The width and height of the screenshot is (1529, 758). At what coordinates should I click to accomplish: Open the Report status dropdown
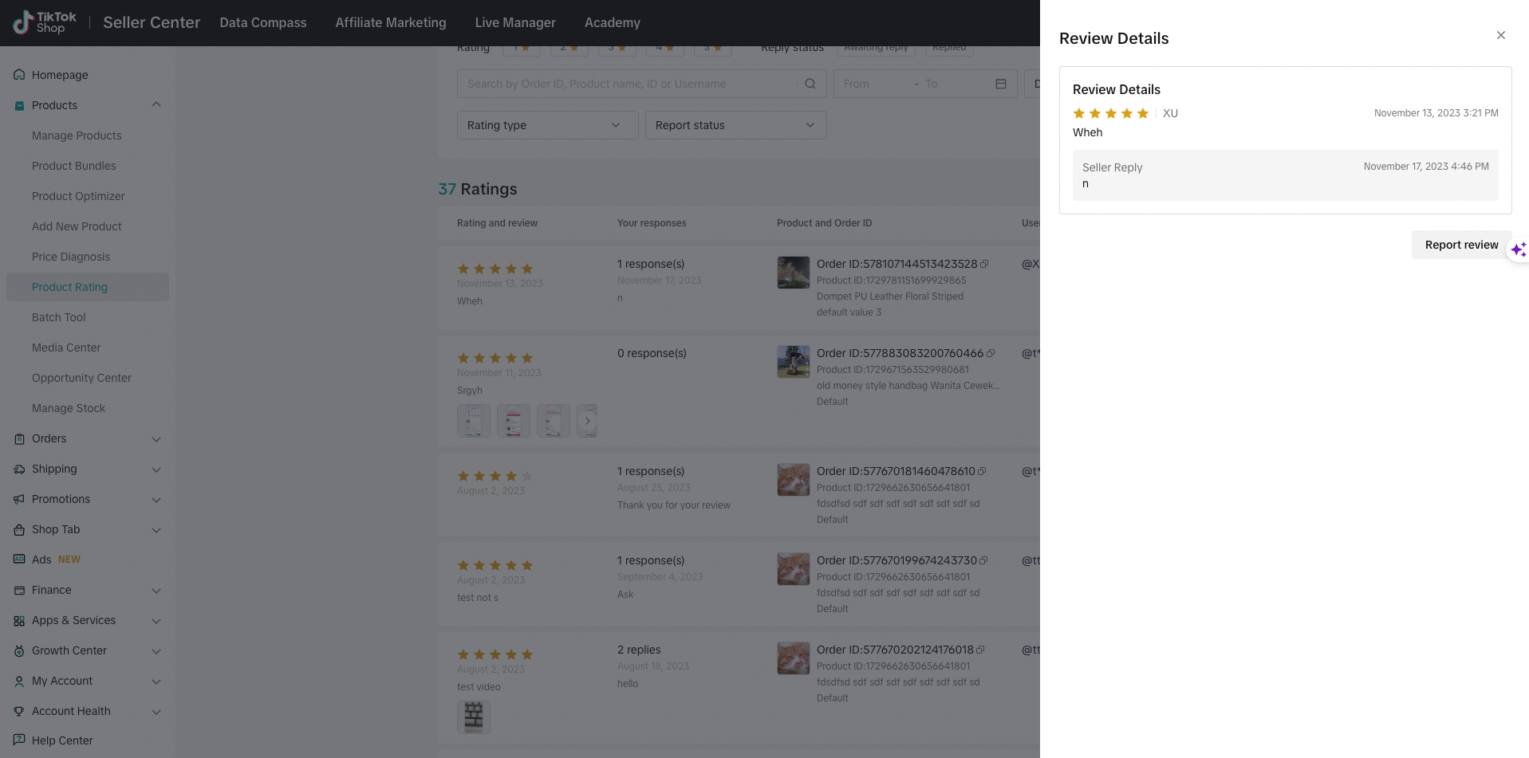(735, 125)
